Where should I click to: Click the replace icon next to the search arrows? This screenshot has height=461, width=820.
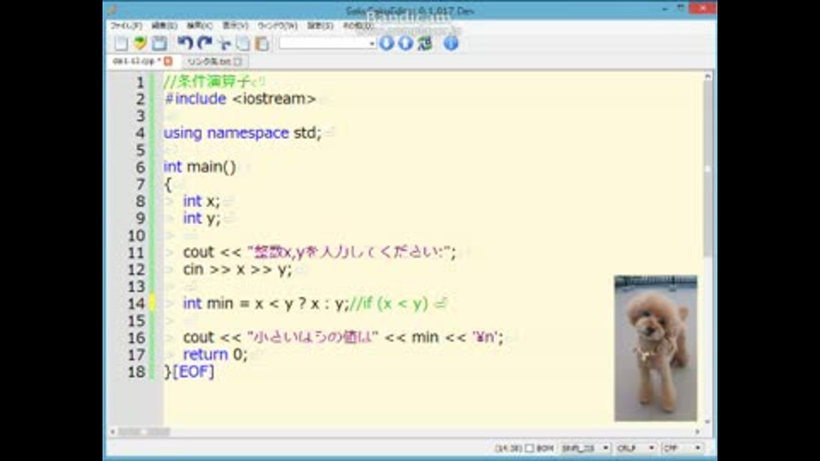[425, 43]
